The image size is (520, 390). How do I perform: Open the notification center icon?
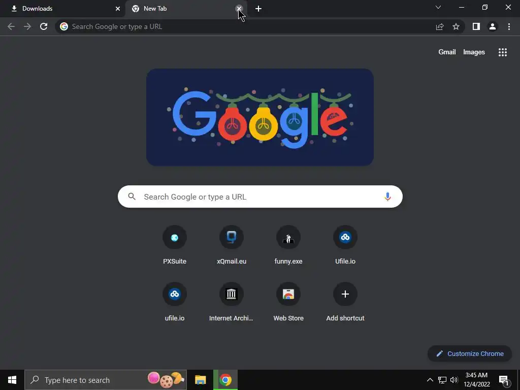click(x=504, y=380)
